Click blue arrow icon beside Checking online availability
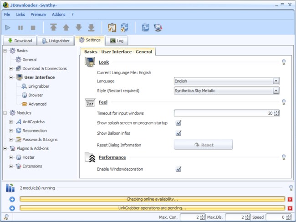Image resolution: width=296 pixels, height=222 pixels. (x=12, y=199)
